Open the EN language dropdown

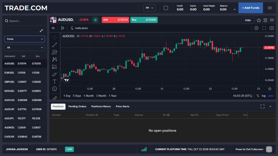149,8
